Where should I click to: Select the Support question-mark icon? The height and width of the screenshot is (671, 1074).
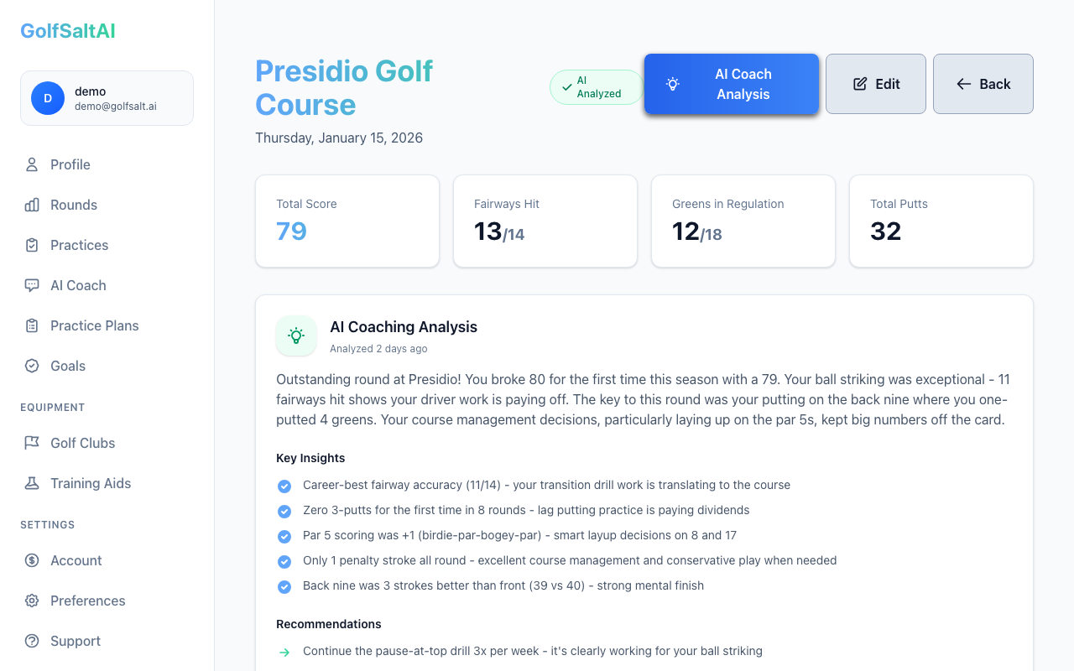[32, 641]
